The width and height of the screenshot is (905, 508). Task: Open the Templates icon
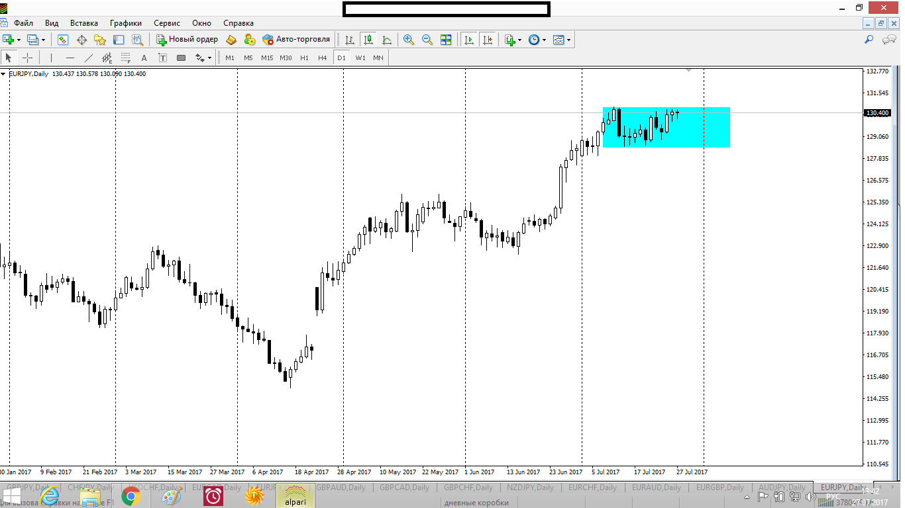tap(559, 40)
